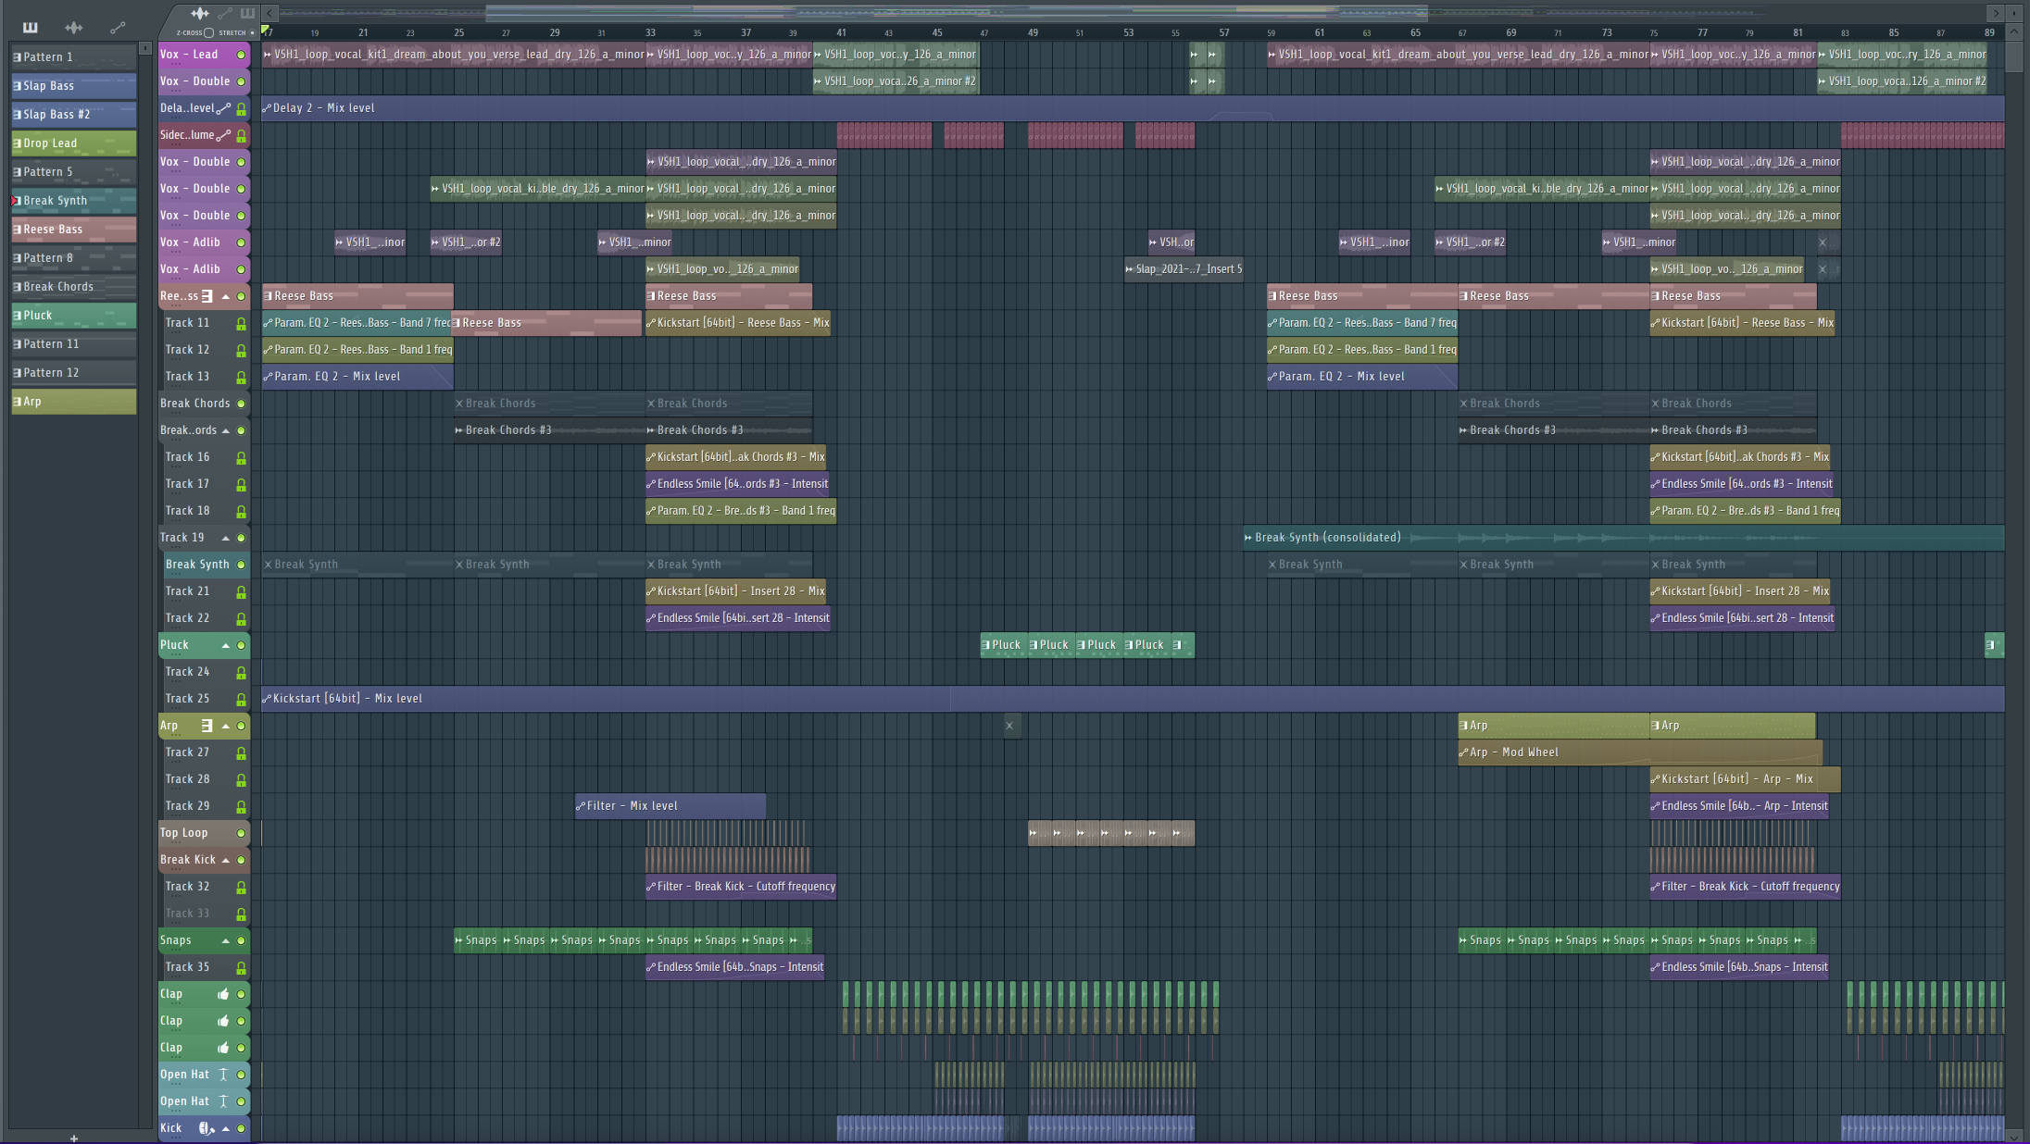Select Slap Bass #2 in the picker list
The height and width of the screenshot is (1144, 2030).
pos(73,115)
